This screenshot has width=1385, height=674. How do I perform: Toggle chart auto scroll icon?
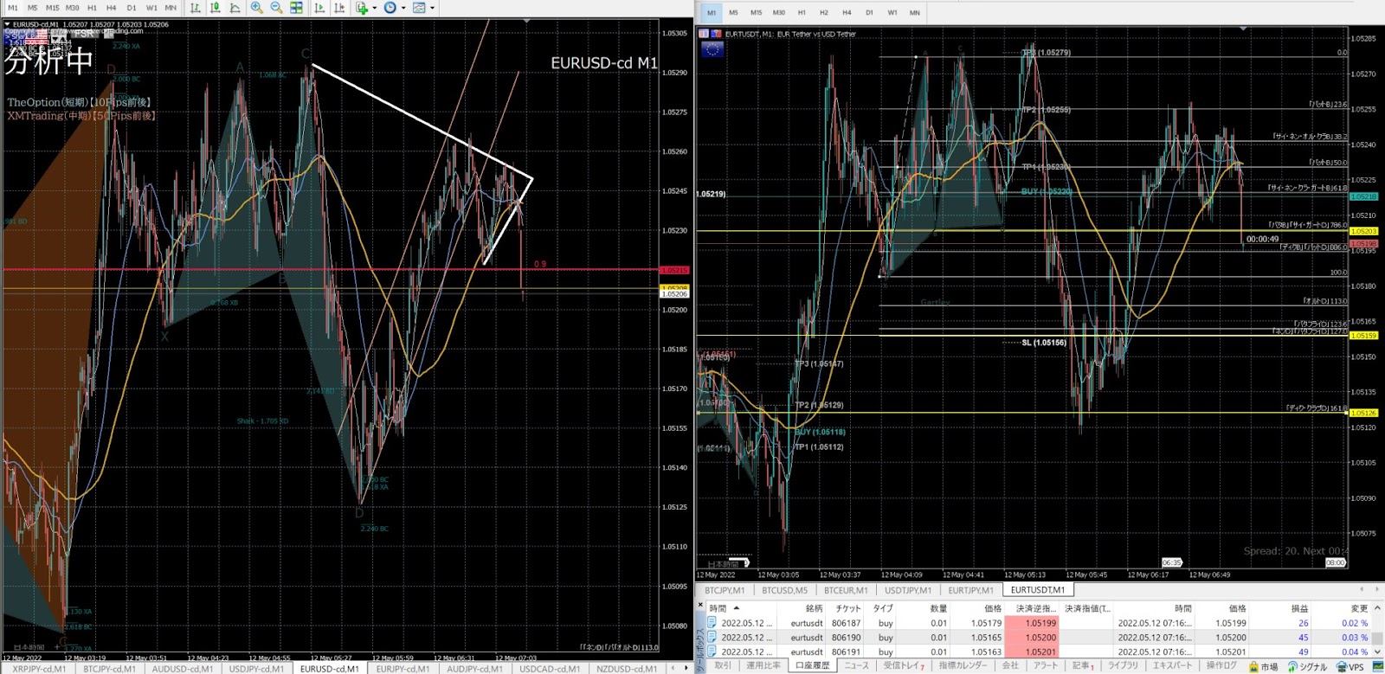319,8
